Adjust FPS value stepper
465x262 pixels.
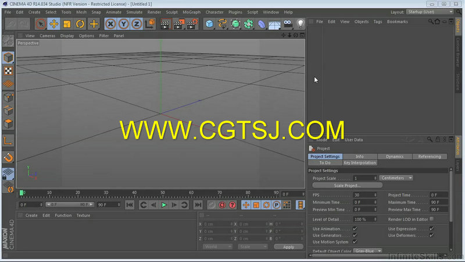tap(375, 195)
